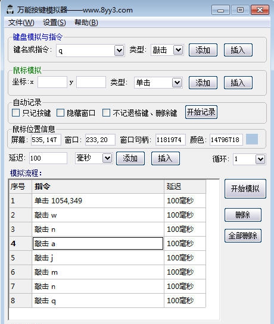Minimize the window

pos(221,10)
